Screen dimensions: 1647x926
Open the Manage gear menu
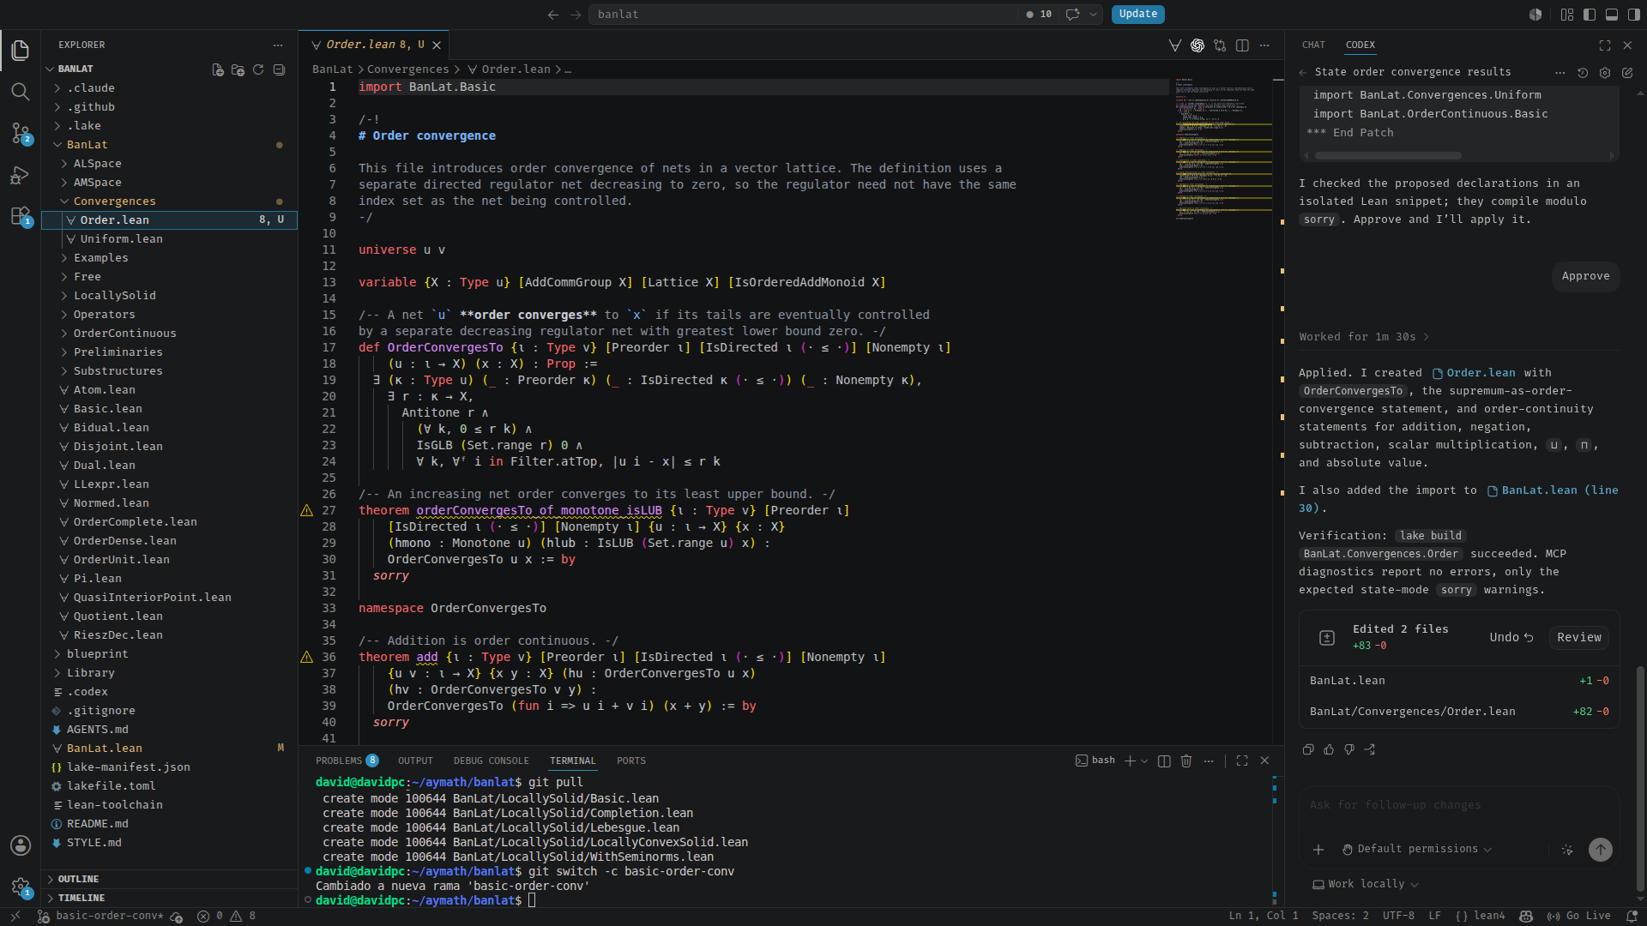coord(21,887)
